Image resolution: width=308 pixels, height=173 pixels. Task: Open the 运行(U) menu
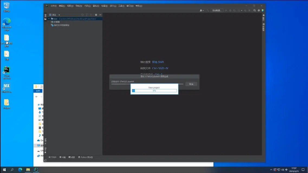pos(113,6)
